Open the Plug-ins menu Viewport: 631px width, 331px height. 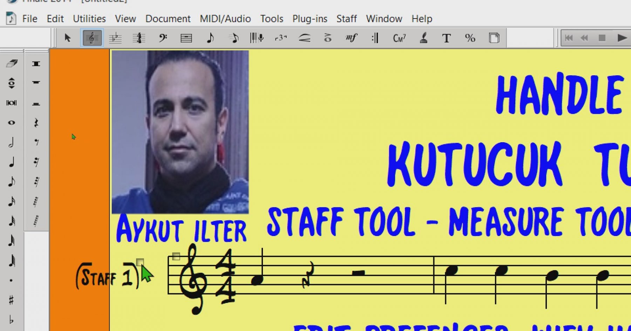[310, 19]
